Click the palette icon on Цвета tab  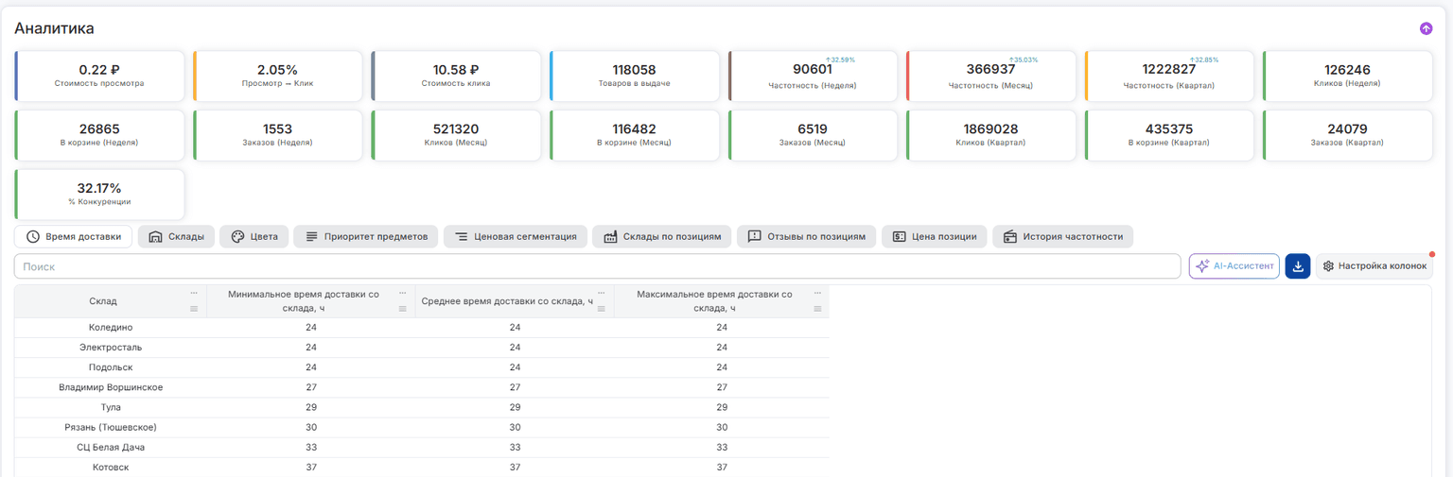tap(237, 236)
